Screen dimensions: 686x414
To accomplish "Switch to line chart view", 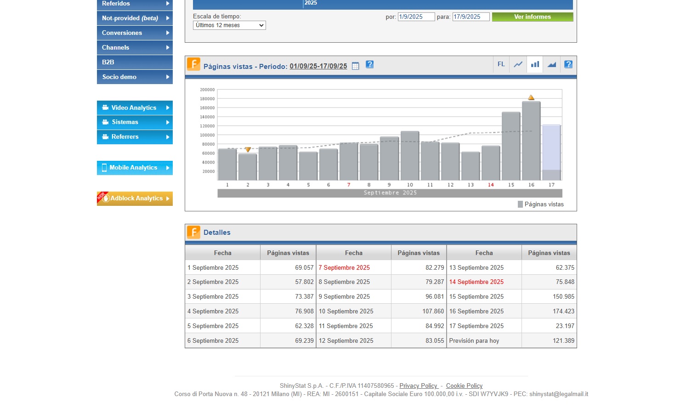I will (x=518, y=64).
